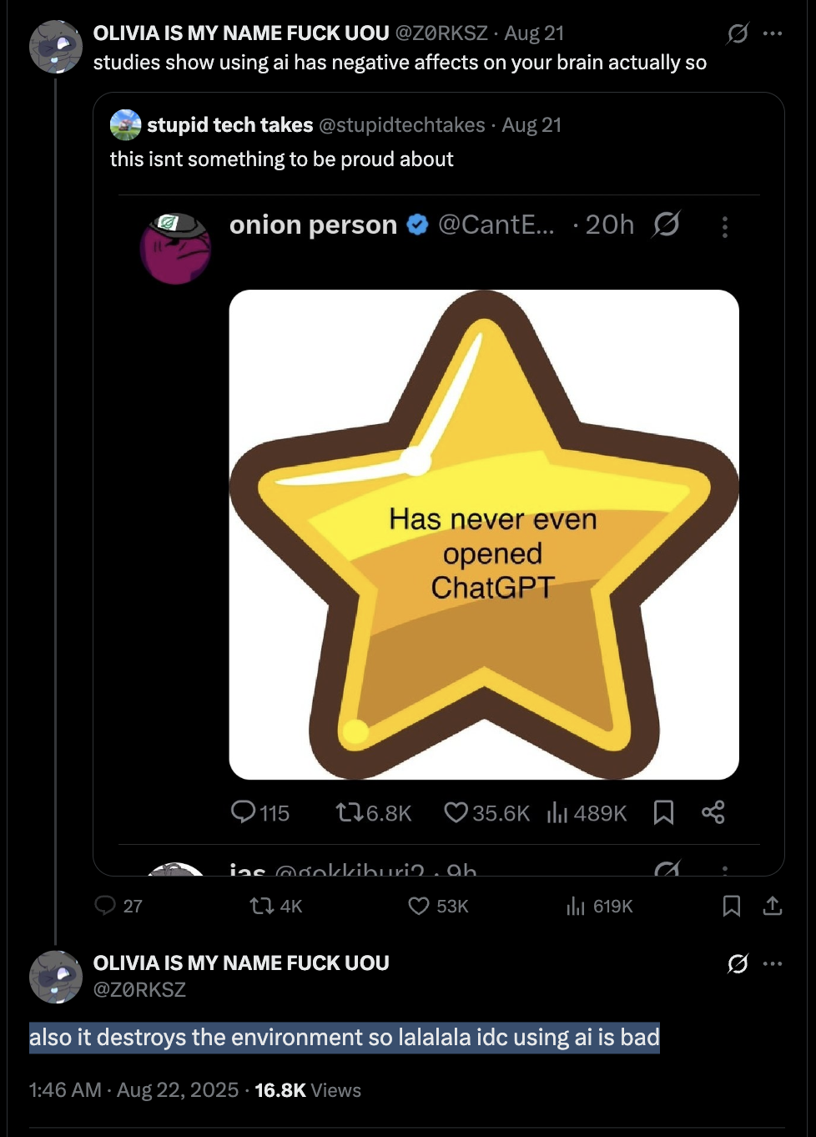
Task: Reply to the quoted thread showing 27 replies
Action: 108,907
